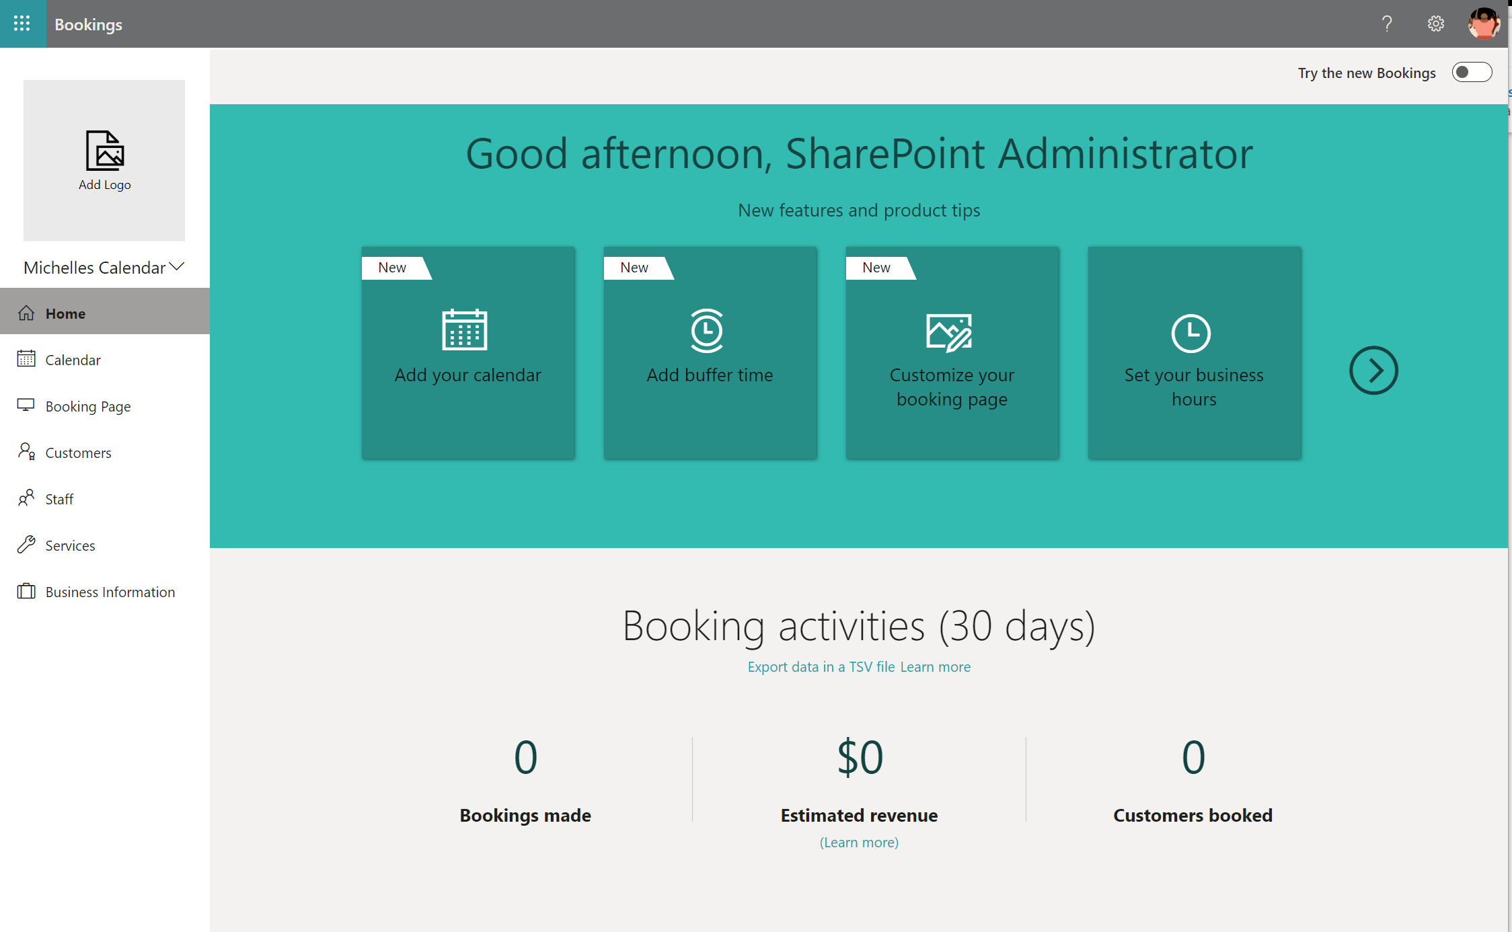The height and width of the screenshot is (932, 1512).
Task: Click the Home house icon in sidebar
Action: click(26, 313)
